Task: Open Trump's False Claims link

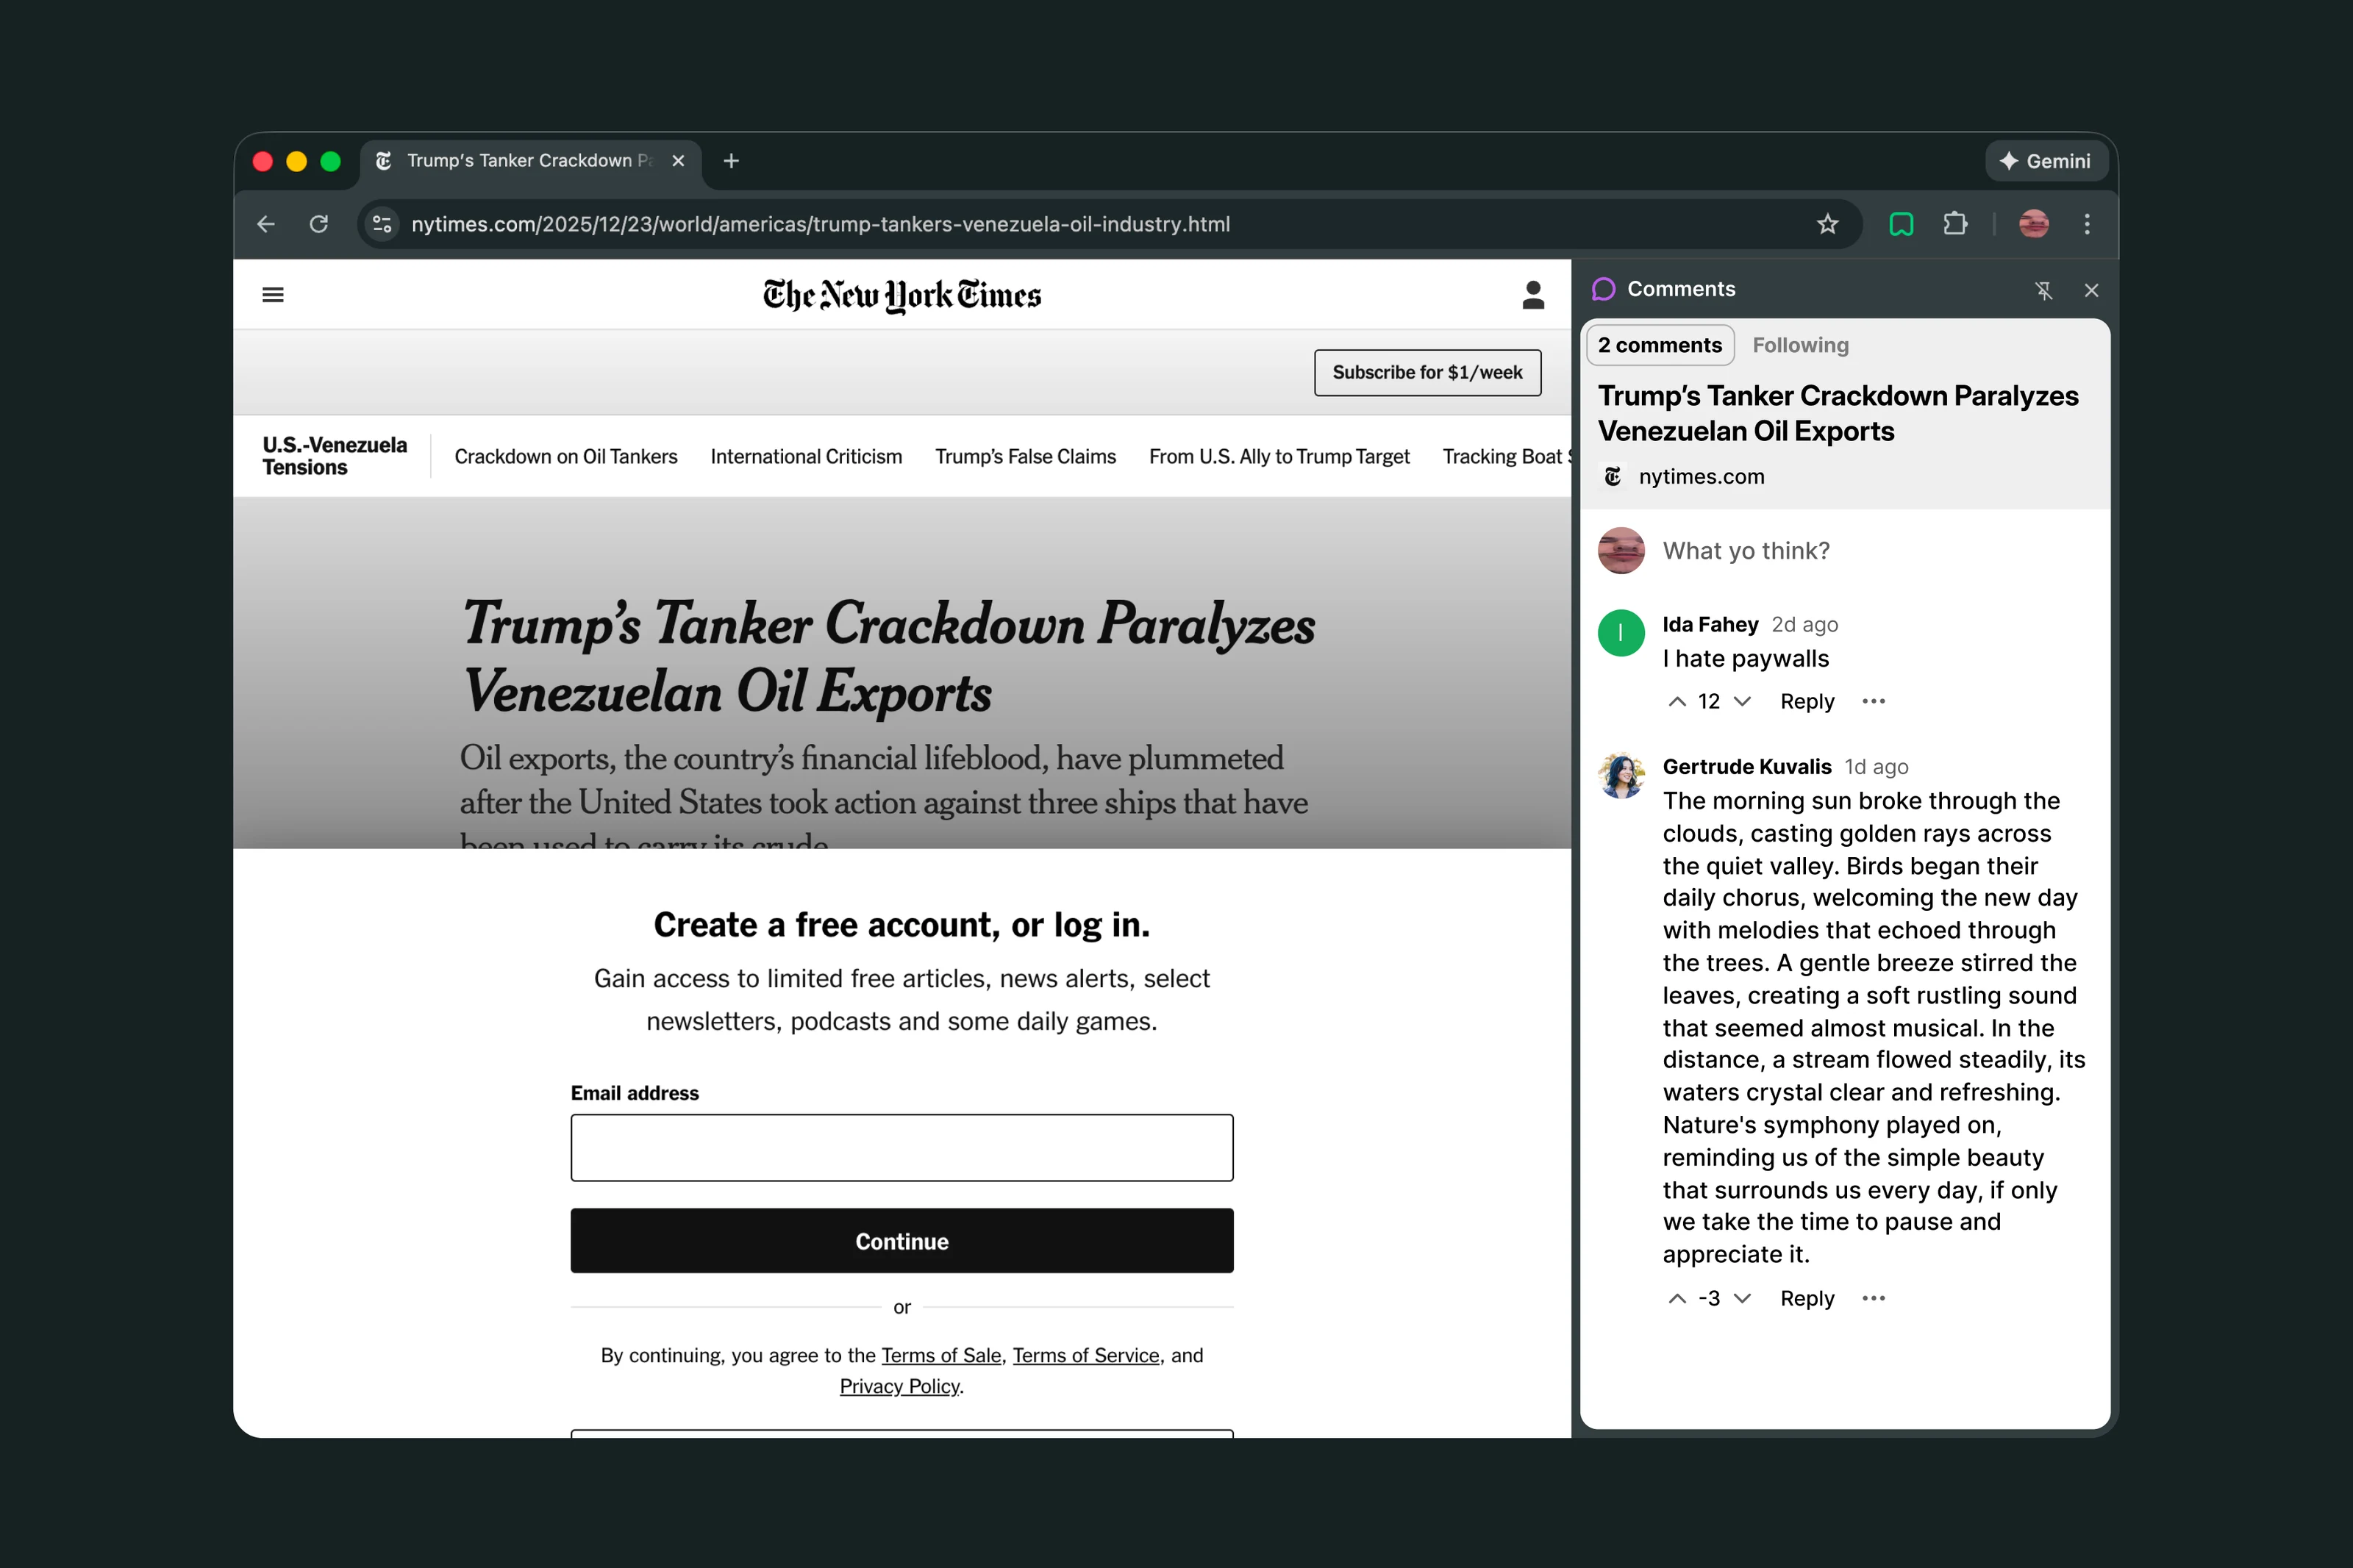Action: coord(1025,457)
